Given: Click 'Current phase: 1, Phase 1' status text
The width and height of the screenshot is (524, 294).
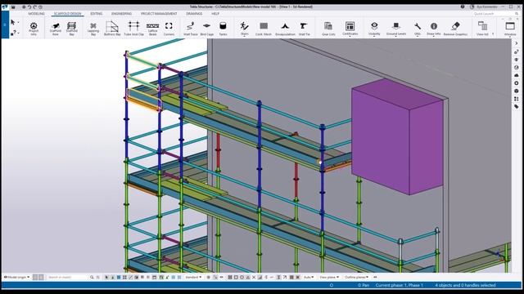Looking at the screenshot, I should pyautogui.click(x=400, y=285).
